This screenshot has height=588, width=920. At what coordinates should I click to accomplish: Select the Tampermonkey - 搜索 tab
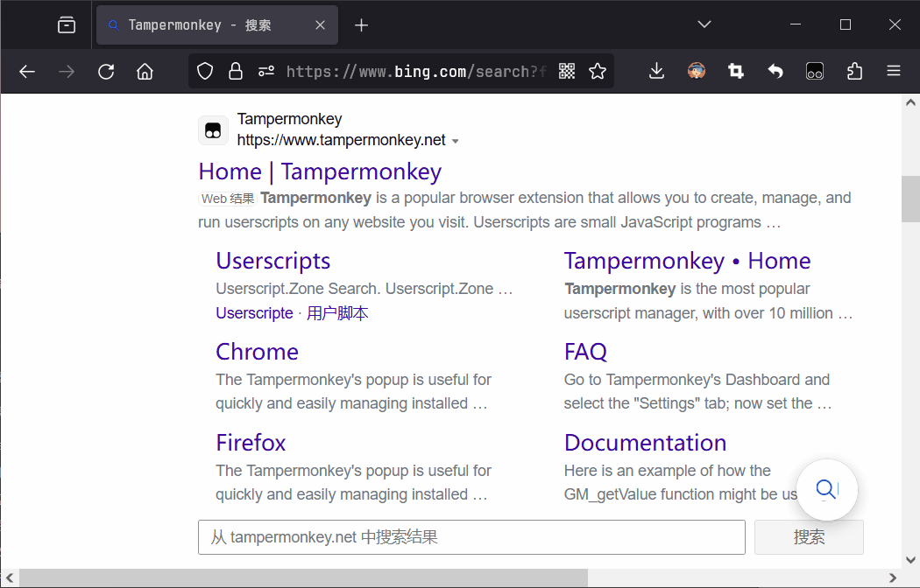pos(217,25)
